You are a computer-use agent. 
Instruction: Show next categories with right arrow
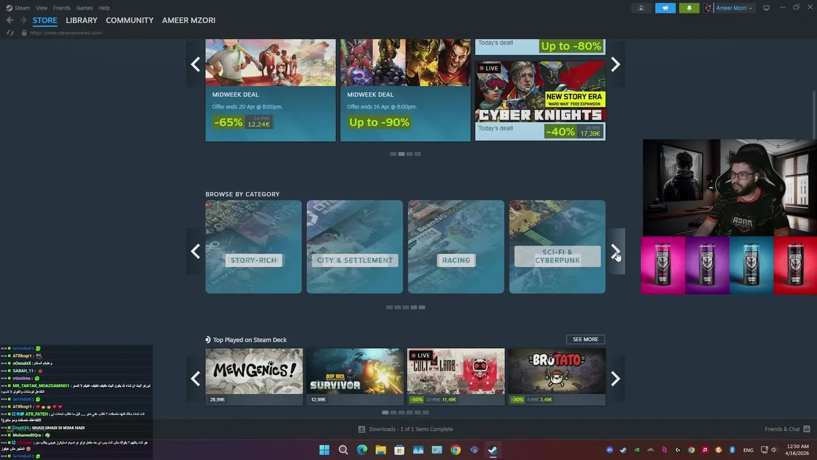click(x=615, y=251)
